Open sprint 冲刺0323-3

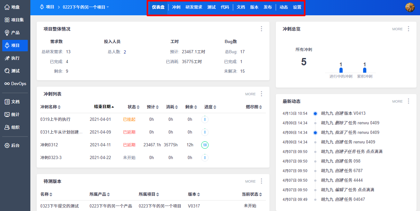coord(51,157)
